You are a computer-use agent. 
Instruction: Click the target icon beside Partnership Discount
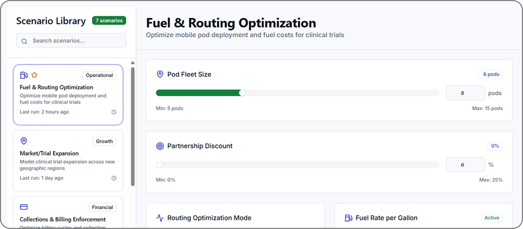pyautogui.click(x=160, y=146)
